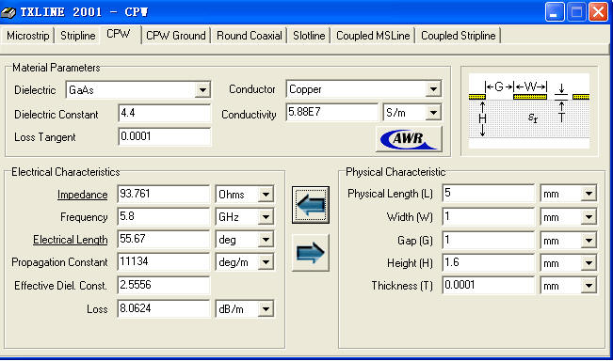Open the Physical Length mm unit dropdown
This screenshot has width=613, height=361.
(589, 194)
